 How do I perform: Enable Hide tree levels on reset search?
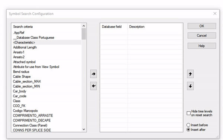(188, 113)
